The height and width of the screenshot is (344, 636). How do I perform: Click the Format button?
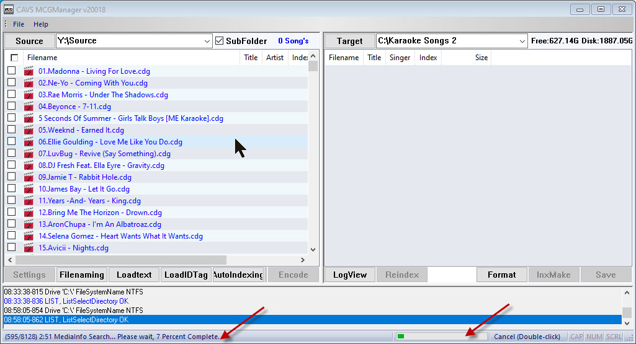502,275
